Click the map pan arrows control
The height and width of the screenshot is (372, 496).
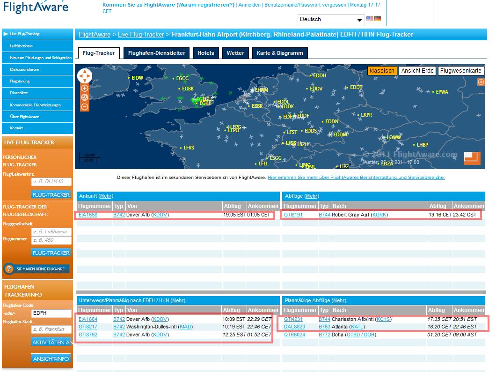tap(85, 76)
